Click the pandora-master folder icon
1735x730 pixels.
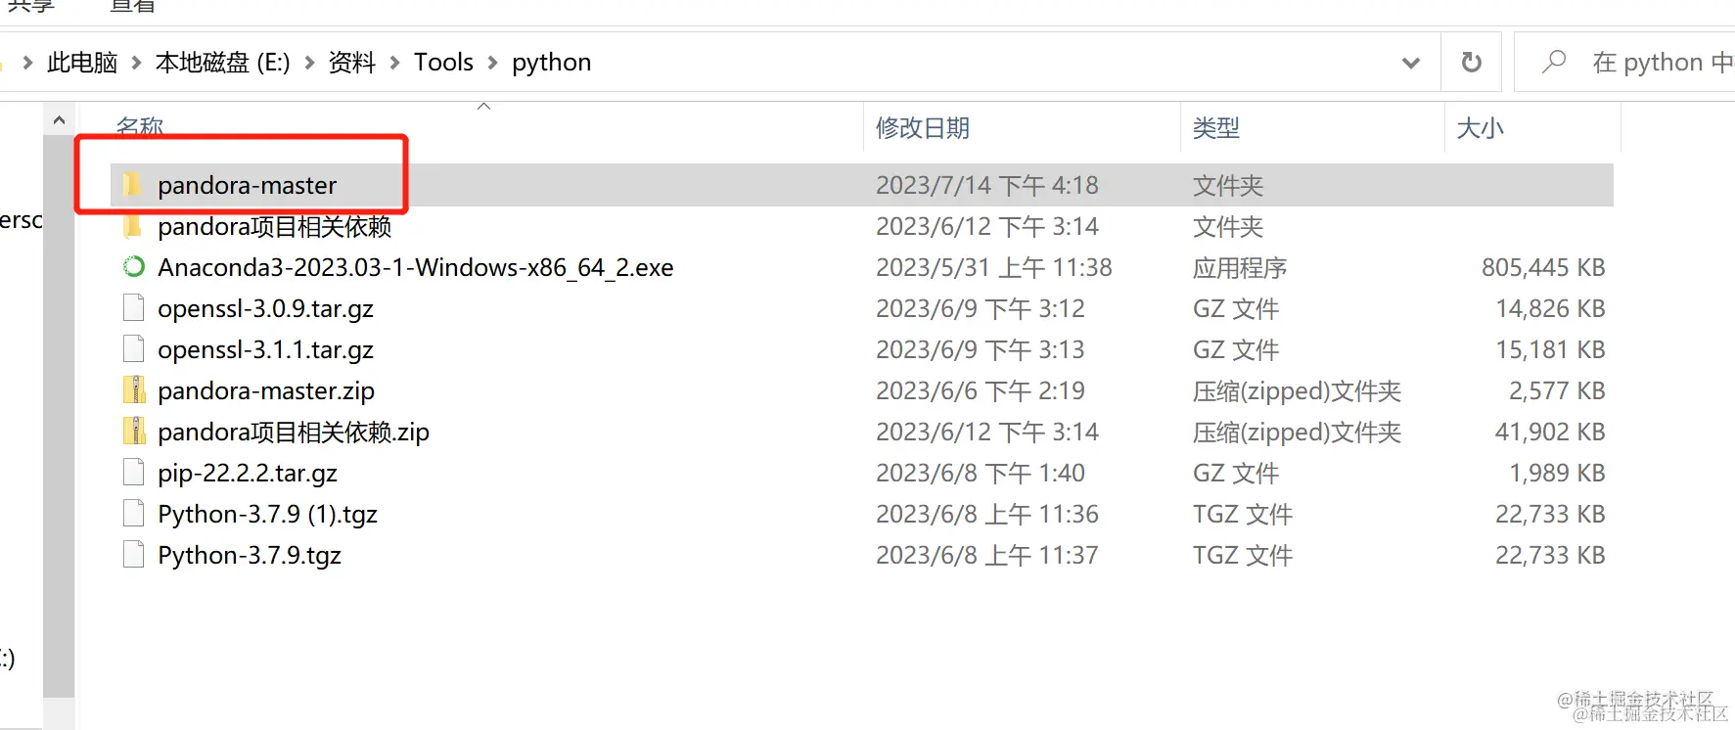(x=133, y=185)
